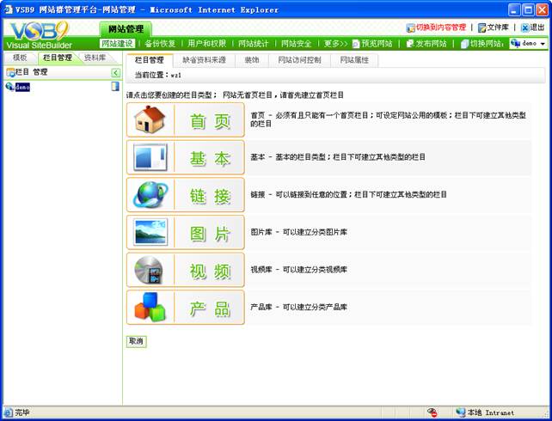
Task: Click the security zone icon in status bar
Action: click(432, 412)
